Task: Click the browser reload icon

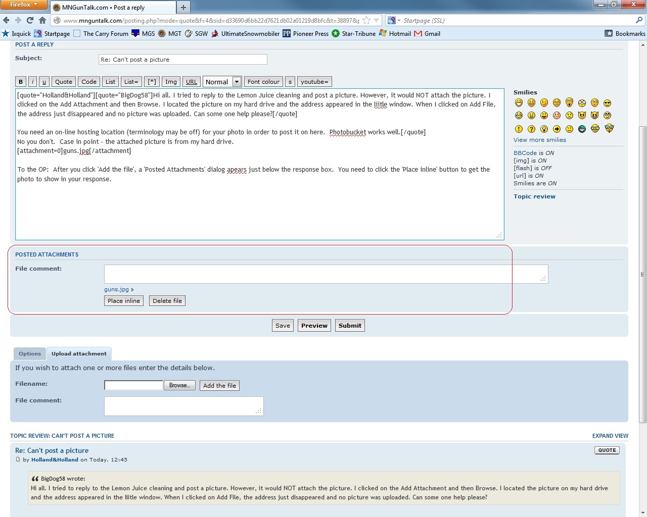Action: [30, 20]
